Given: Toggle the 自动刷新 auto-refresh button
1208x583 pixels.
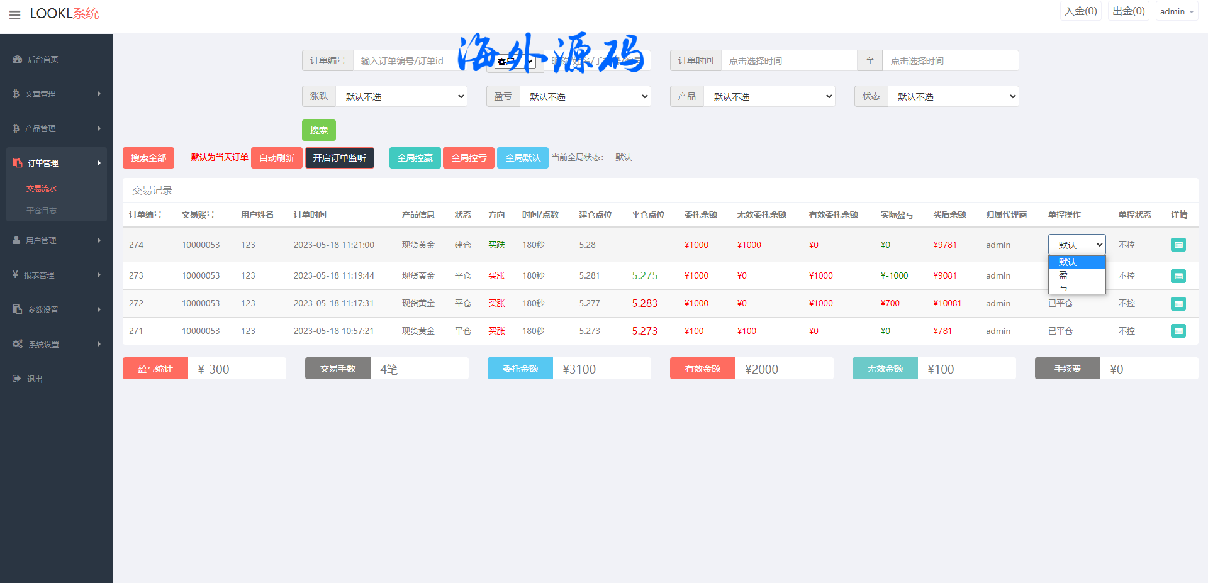Looking at the screenshot, I should (276, 158).
